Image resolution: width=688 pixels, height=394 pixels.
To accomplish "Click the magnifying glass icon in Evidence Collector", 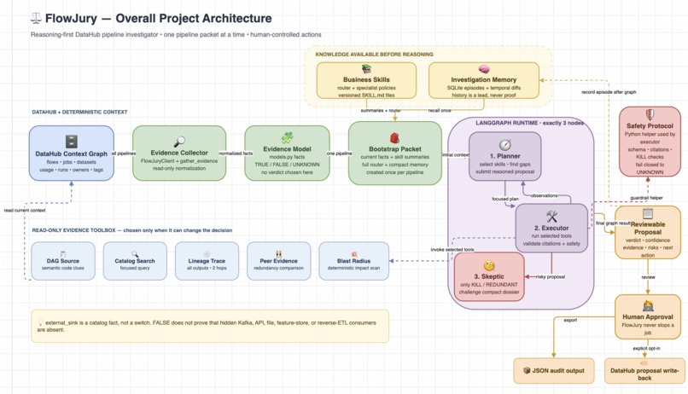I will point(179,142).
